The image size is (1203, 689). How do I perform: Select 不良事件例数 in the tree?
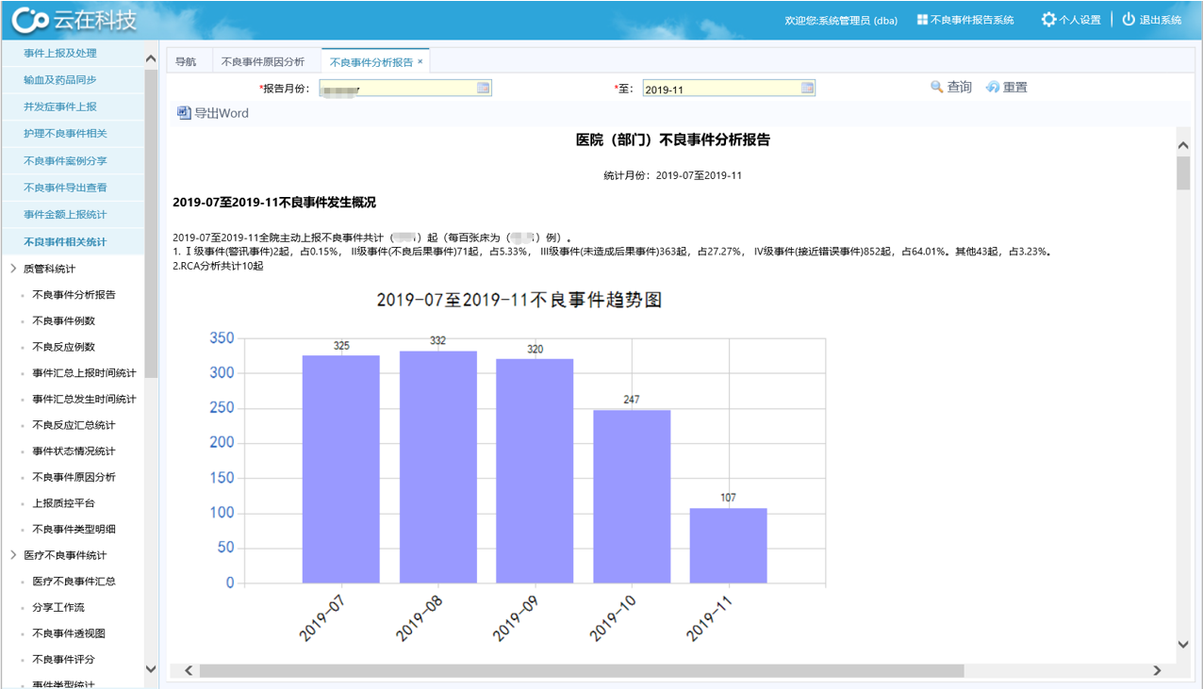pos(63,321)
